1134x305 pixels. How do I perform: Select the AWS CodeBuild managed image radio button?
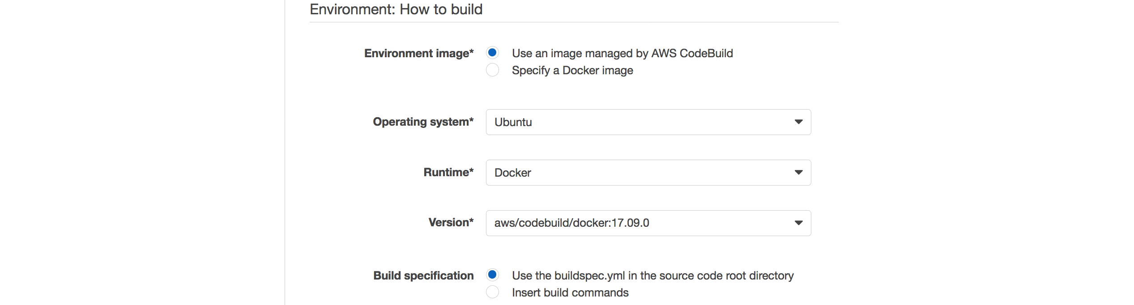(x=492, y=53)
